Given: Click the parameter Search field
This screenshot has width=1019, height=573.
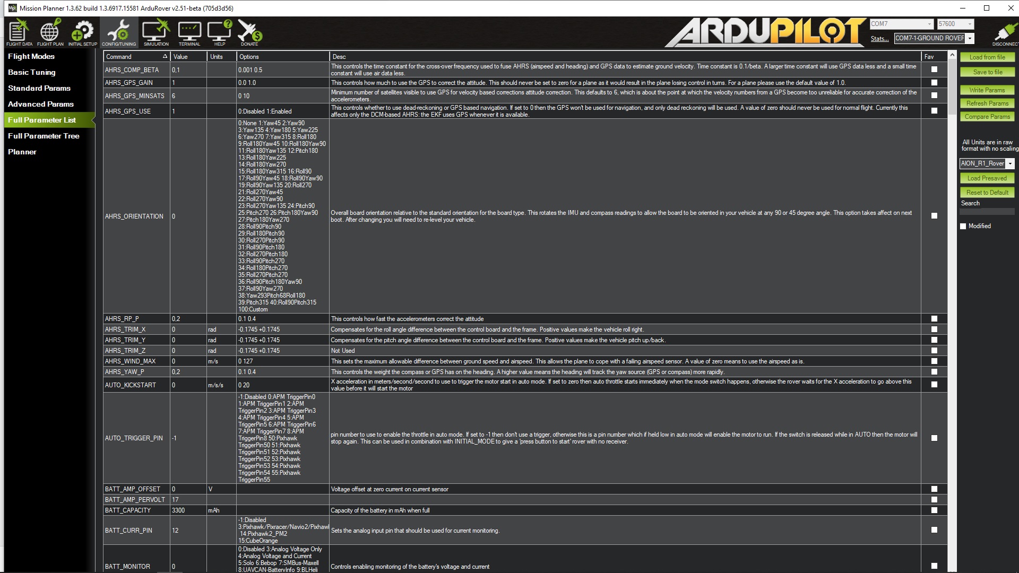Looking at the screenshot, I should 987,212.
